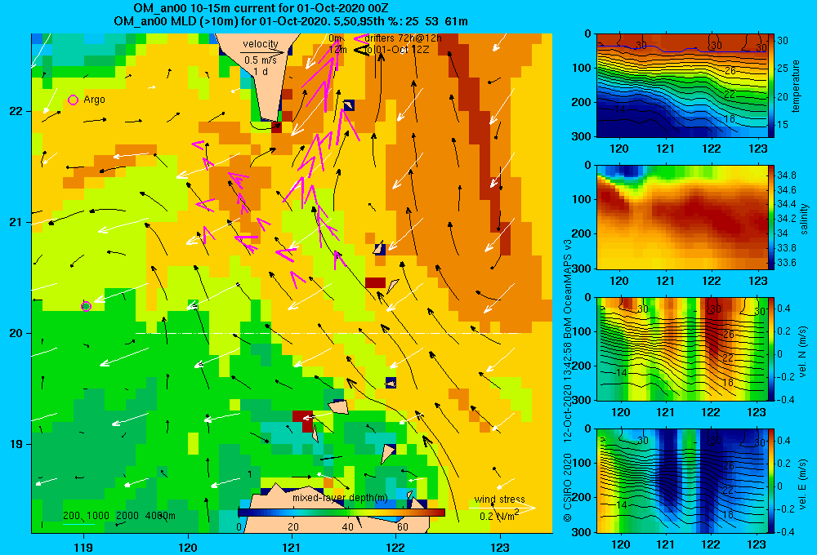
Task: Click the vertical 'vel. E (m/s)' label
Action: pyautogui.click(x=803, y=483)
